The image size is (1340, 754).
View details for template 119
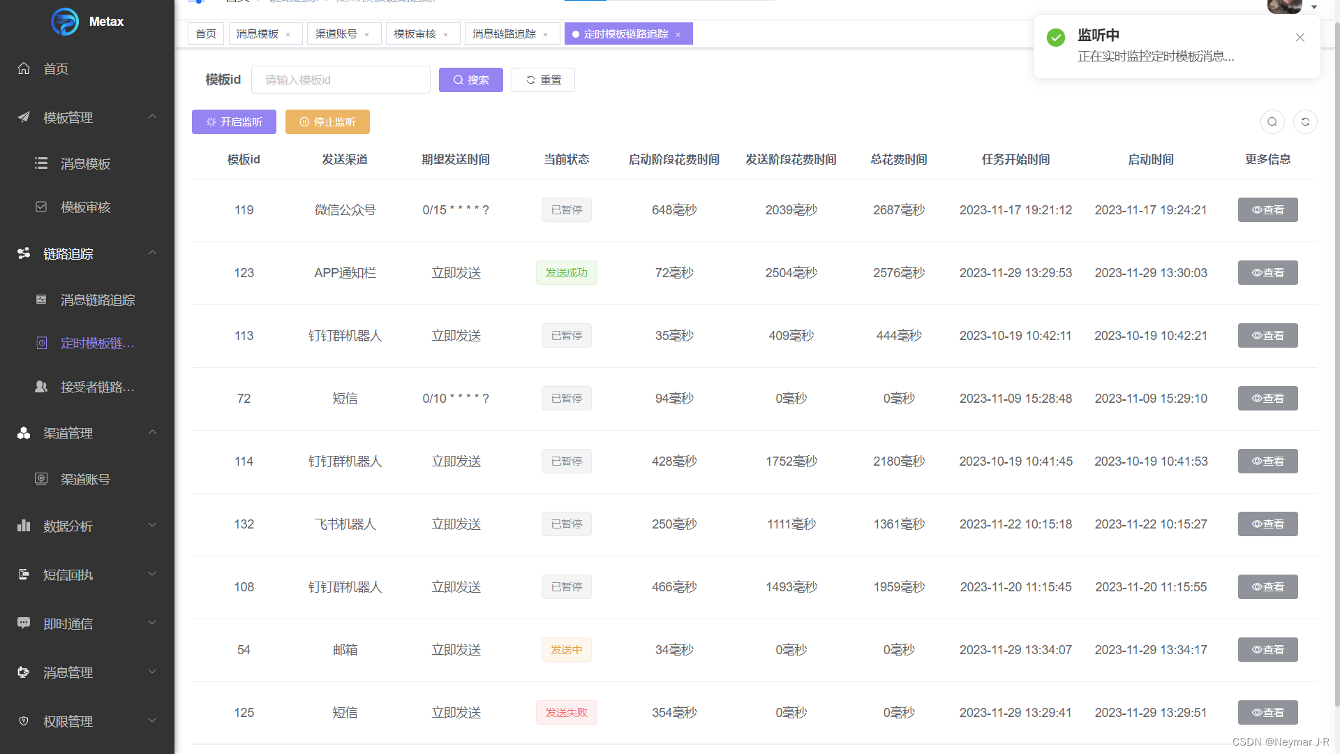(1267, 209)
